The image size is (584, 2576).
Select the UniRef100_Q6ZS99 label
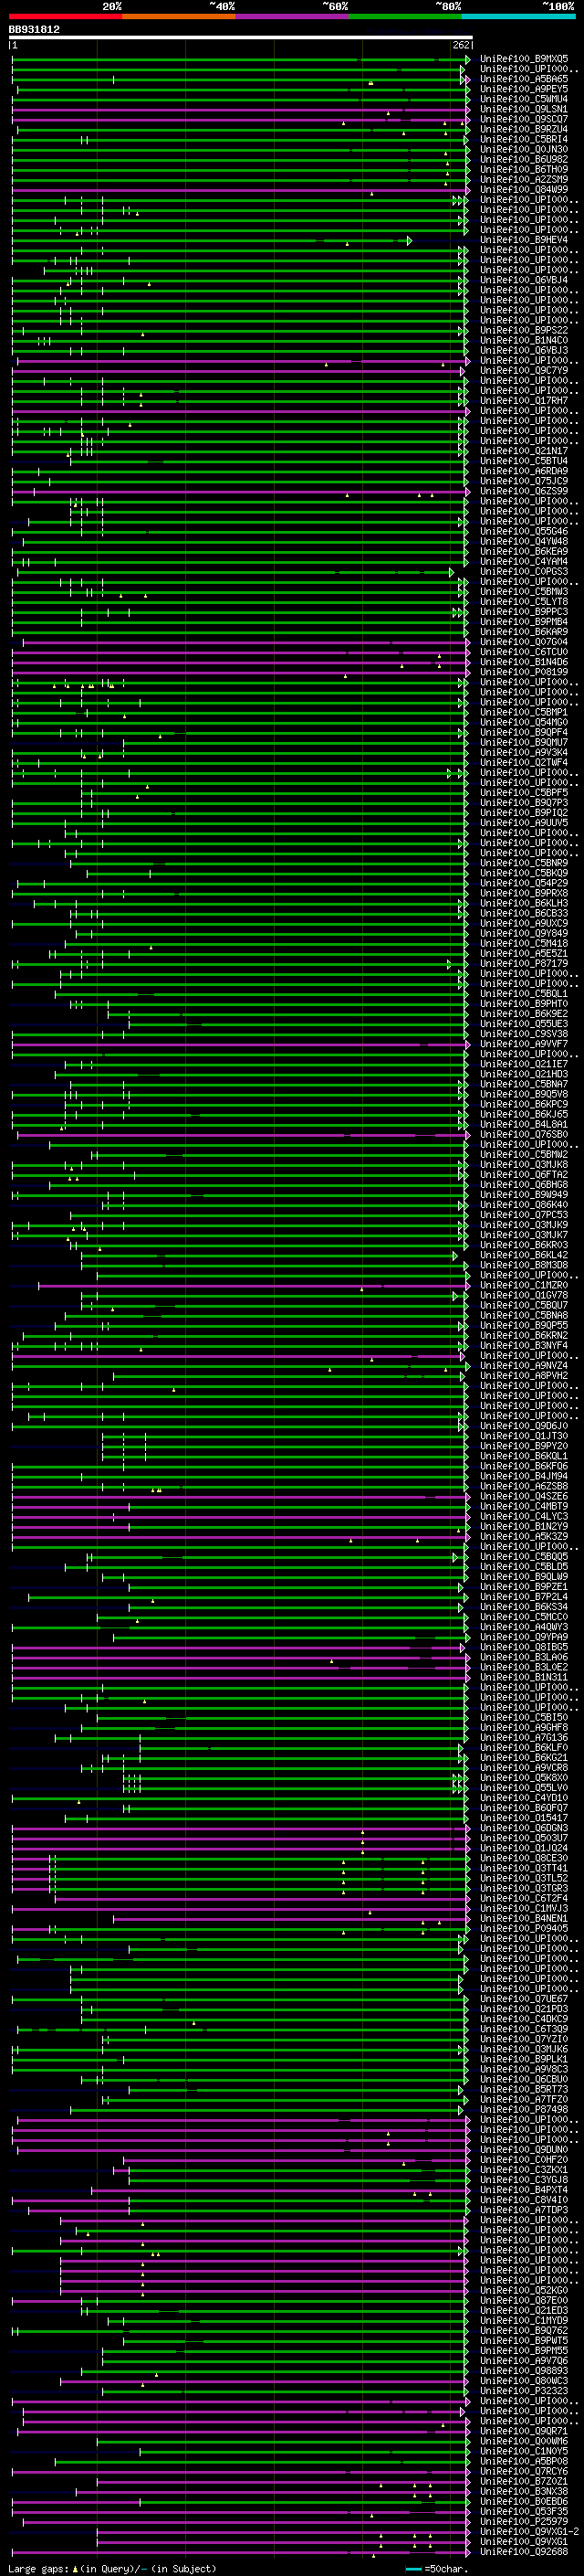524,491
